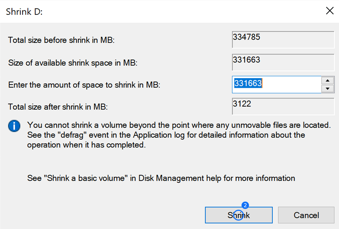Decrease shrink amount with down arrow
This screenshot has width=339, height=229.
tap(328, 89)
